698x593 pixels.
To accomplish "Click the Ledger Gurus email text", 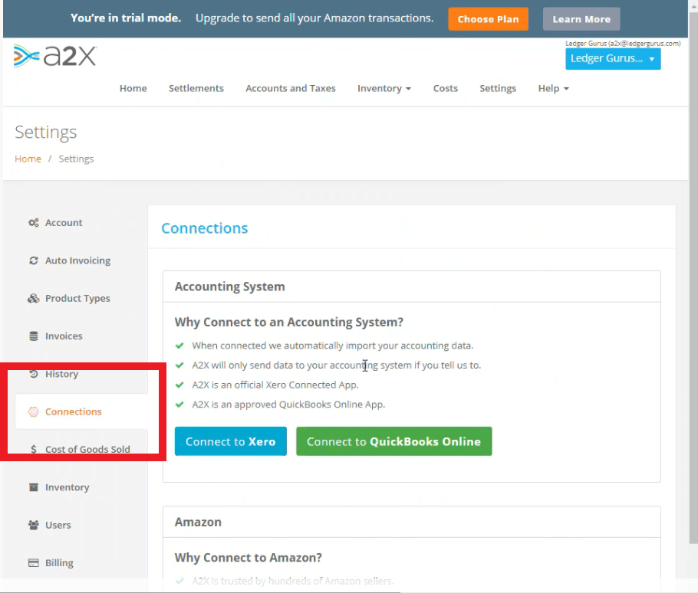I will [623, 43].
